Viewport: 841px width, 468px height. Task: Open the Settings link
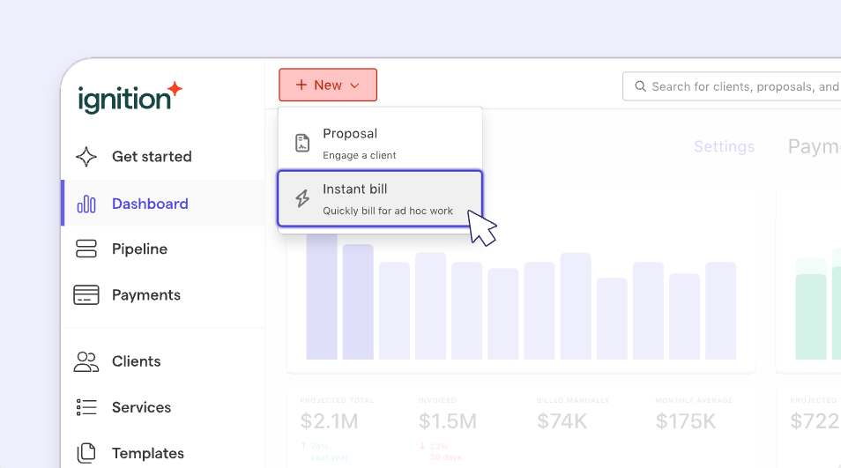click(x=724, y=146)
